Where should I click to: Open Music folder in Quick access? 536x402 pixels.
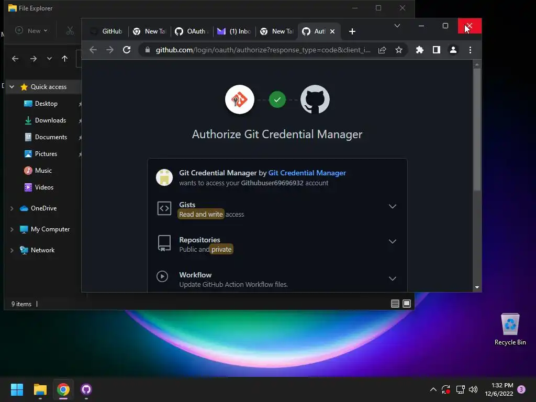tap(43, 171)
